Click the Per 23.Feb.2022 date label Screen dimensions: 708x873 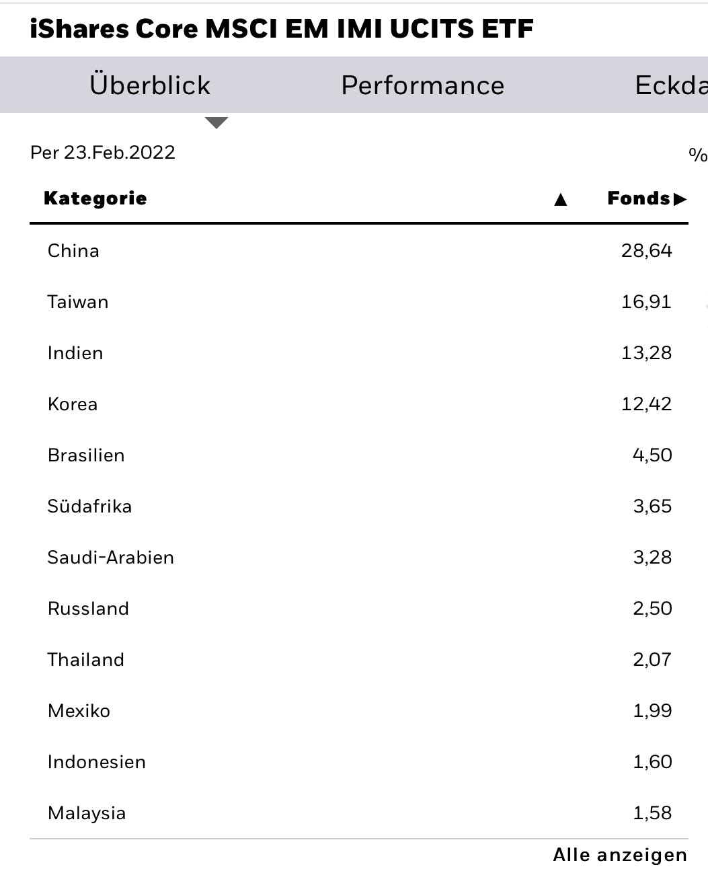click(103, 153)
